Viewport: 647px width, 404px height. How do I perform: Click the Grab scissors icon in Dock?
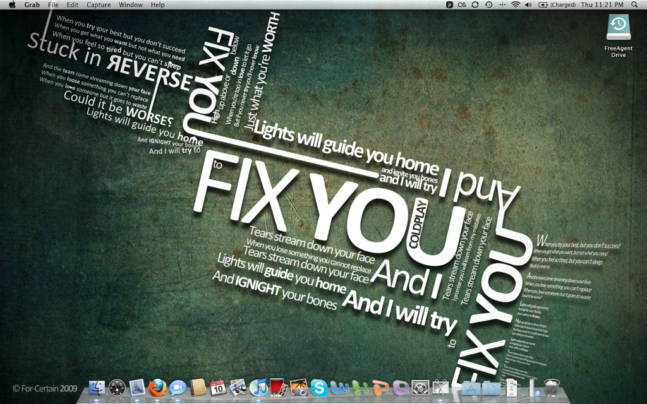440,388
